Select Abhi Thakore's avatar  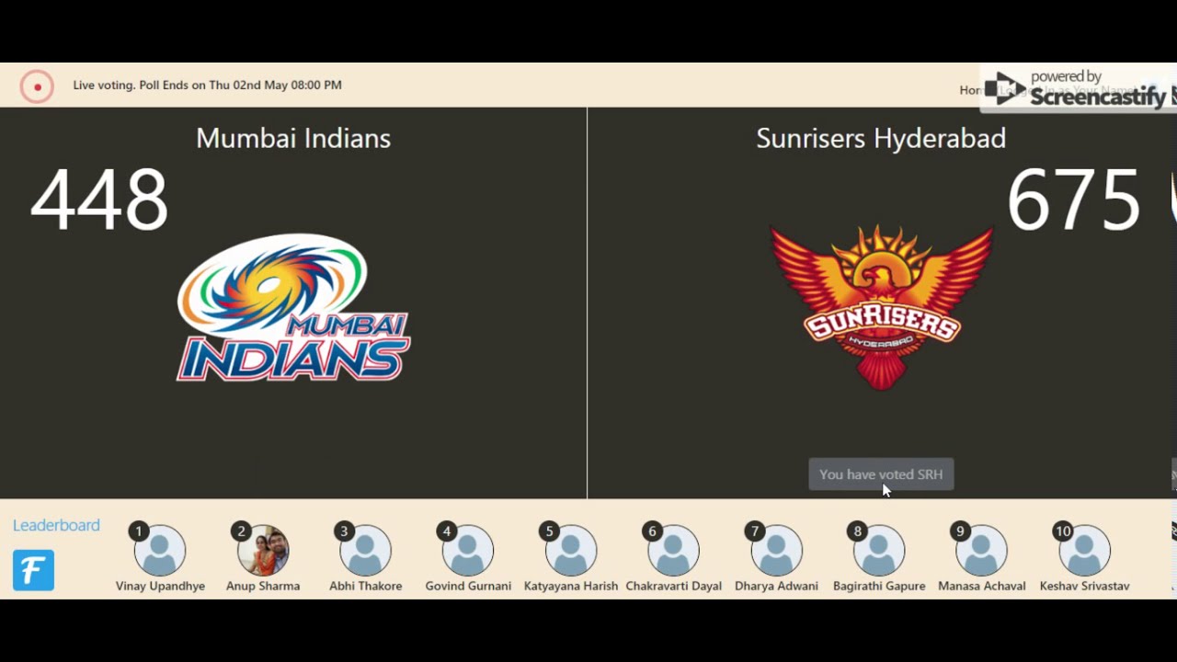pos(365,550)
